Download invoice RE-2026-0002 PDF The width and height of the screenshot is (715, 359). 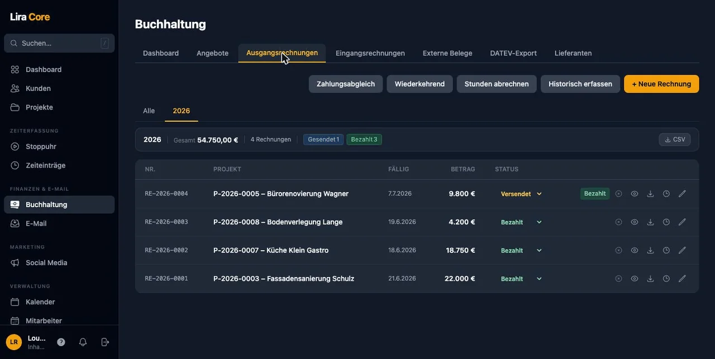point(650,250)
